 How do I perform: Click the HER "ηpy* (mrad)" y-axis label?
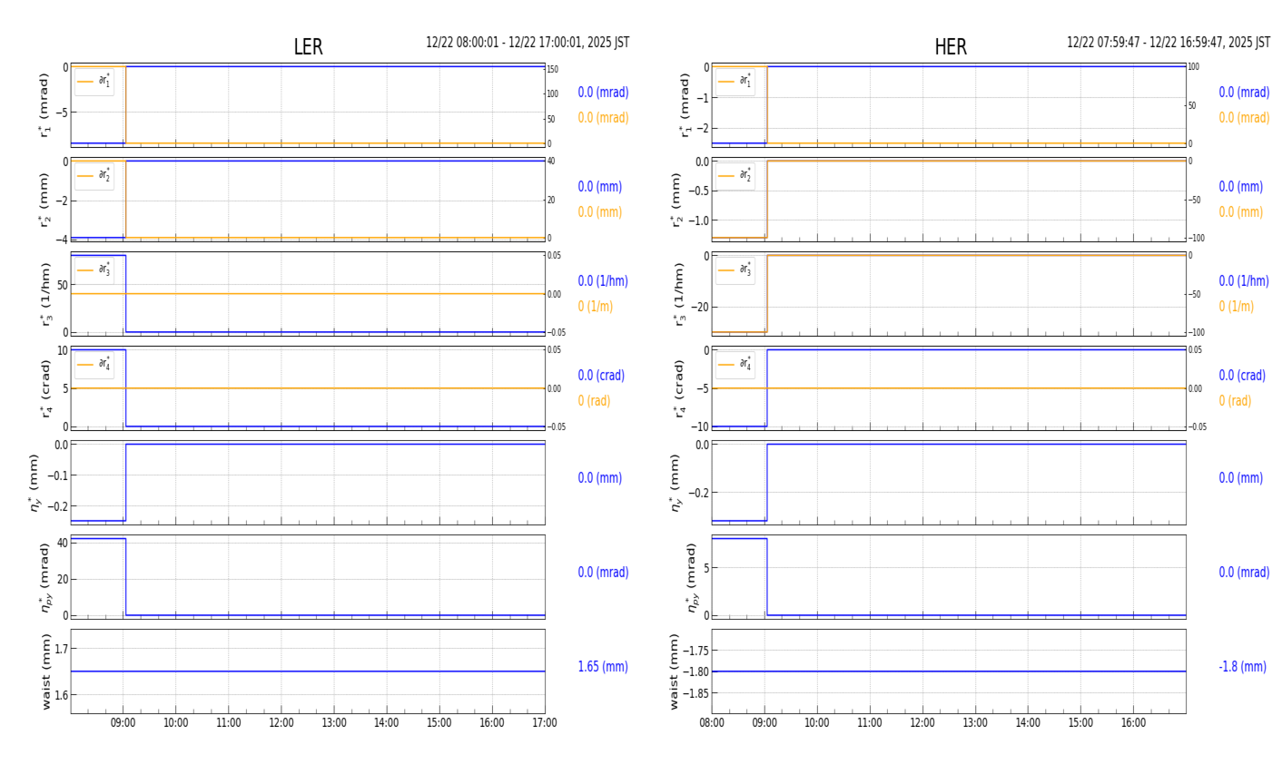coord(693,577)
